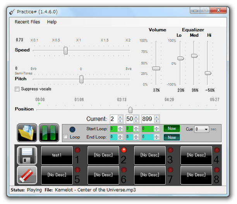Image resolution: width=237 pixels, height=204 pixels.
Task: Select the [No Desc] preset 3 button
Action: click(x=150, y=155)
